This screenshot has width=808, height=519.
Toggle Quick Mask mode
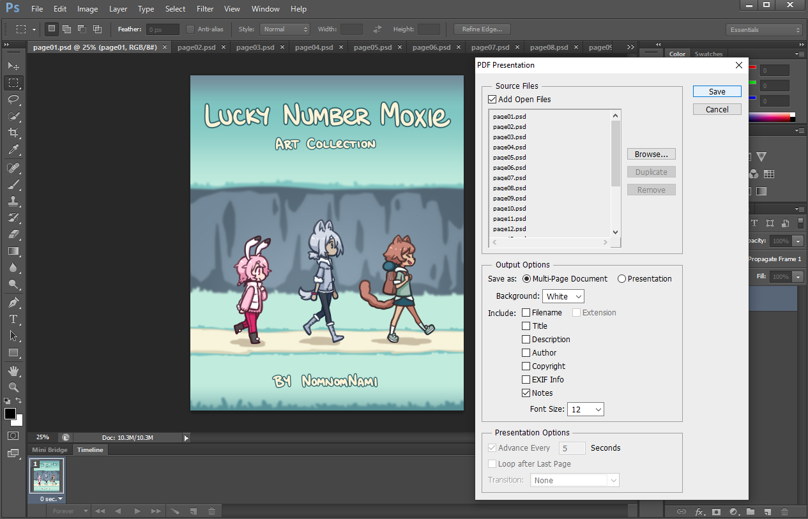(13, 435)
